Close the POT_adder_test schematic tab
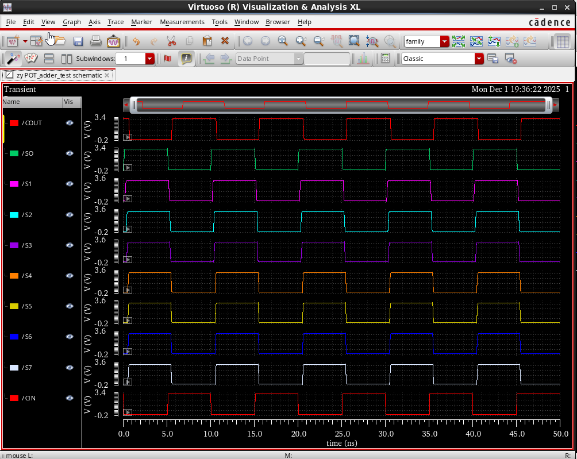 coord(107,75)
